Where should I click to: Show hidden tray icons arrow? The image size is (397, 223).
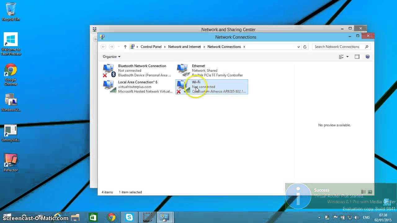point(319,218)
